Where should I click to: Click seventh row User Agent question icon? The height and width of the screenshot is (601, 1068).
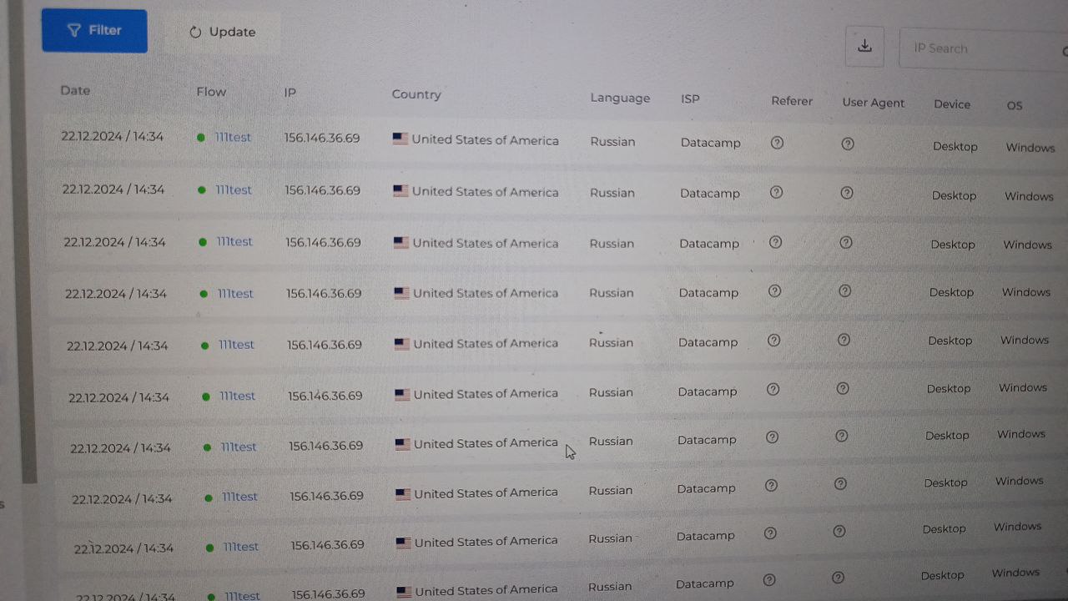point(842,436)
